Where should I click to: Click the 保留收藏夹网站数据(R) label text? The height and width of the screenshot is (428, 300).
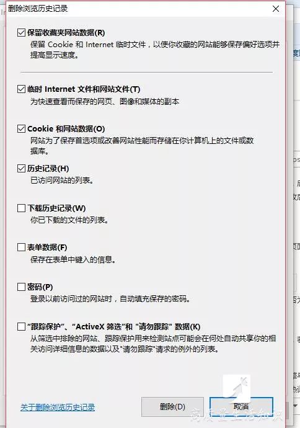pyautogui.click(x=66, y=33)
